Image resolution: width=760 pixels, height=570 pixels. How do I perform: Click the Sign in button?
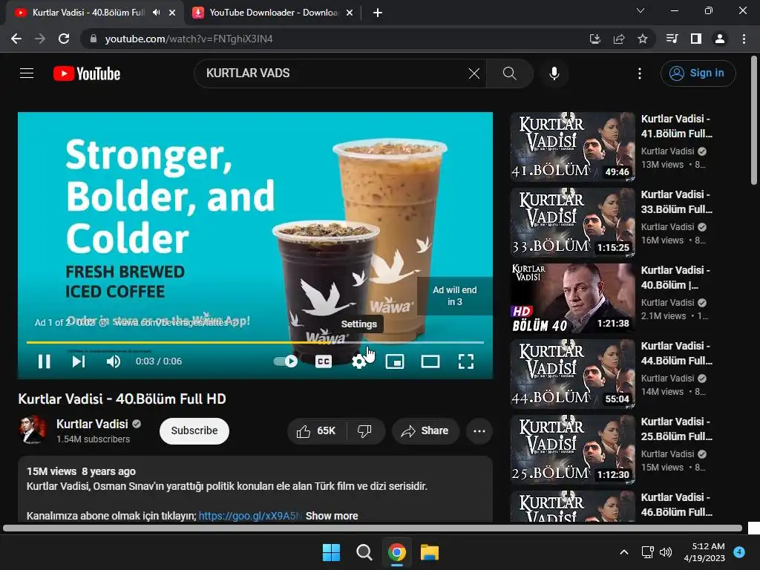(698, 73)
